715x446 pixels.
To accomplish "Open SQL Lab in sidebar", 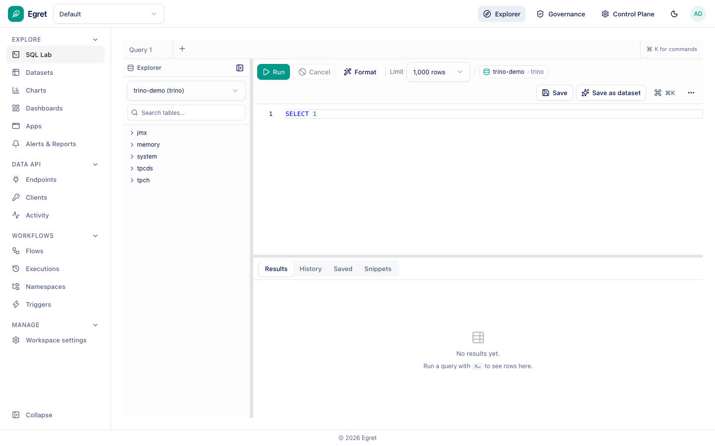I will (x=55, y=55).
